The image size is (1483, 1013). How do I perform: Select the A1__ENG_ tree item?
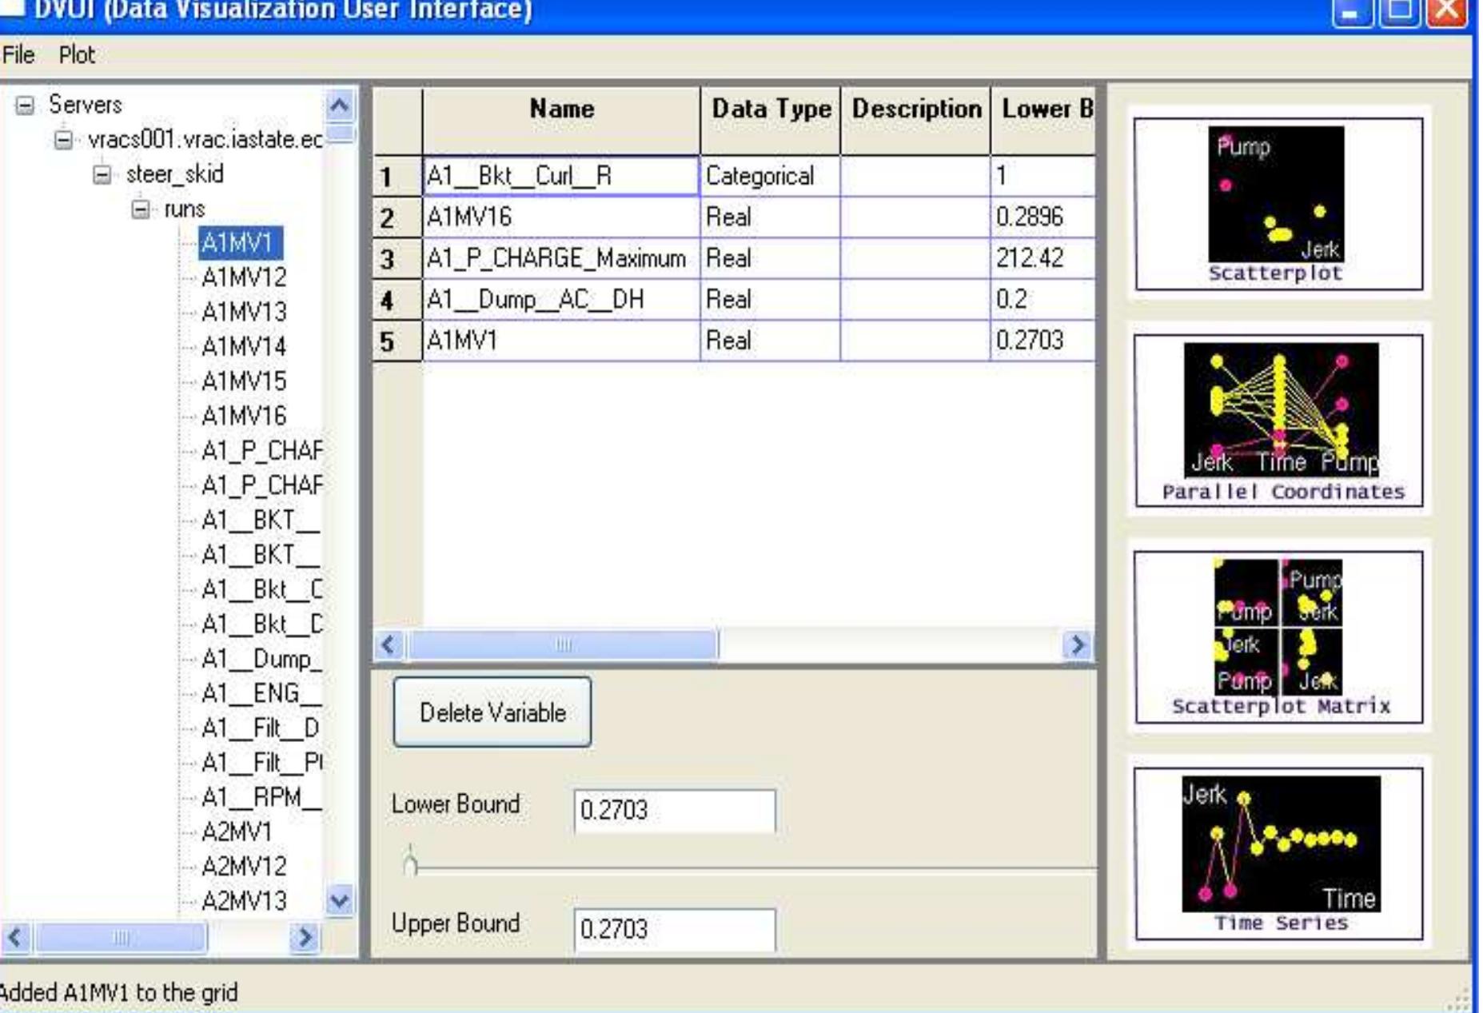(x=261, y=693)
